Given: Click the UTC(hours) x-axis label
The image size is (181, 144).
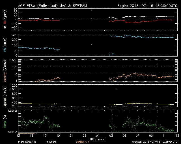Looking at the screenshot, I should point(98,139).
